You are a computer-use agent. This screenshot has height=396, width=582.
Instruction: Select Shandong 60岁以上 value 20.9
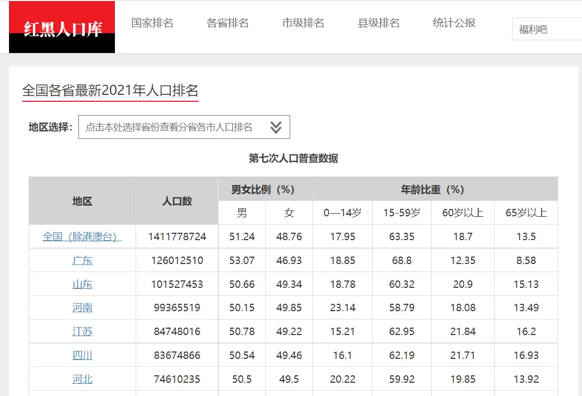(x=463, y=284)
